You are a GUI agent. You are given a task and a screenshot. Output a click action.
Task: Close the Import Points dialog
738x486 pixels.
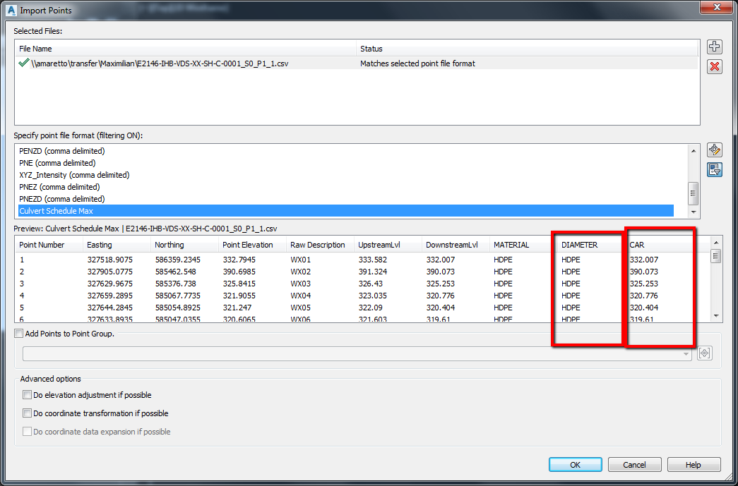coord(716,7)
